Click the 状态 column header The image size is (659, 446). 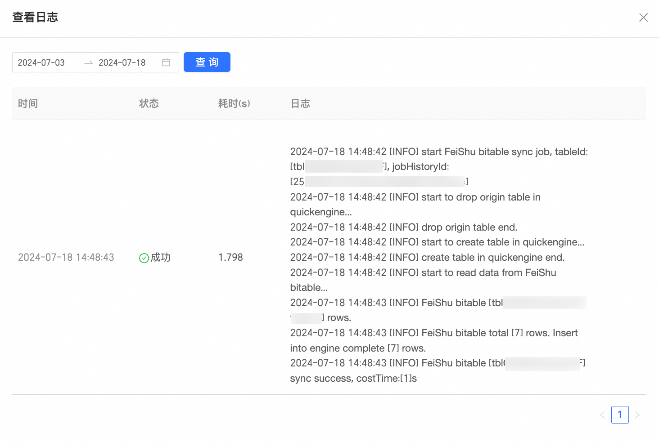click(x=149, y=103)
